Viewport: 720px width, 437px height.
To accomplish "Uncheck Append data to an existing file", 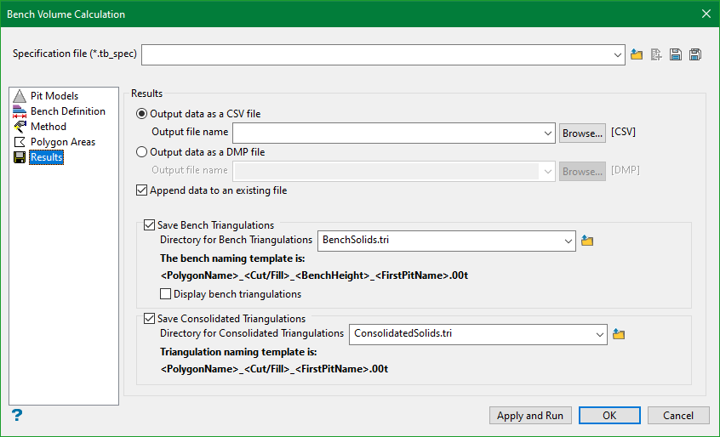I will coord(142,190).
